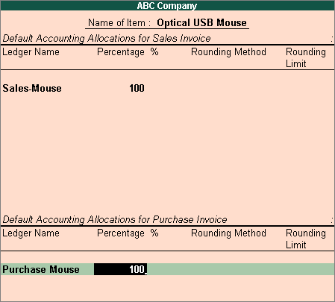The image size is (335, 302).
Task: Click the ABC Company title bar
Action: [x=167, y=5]
